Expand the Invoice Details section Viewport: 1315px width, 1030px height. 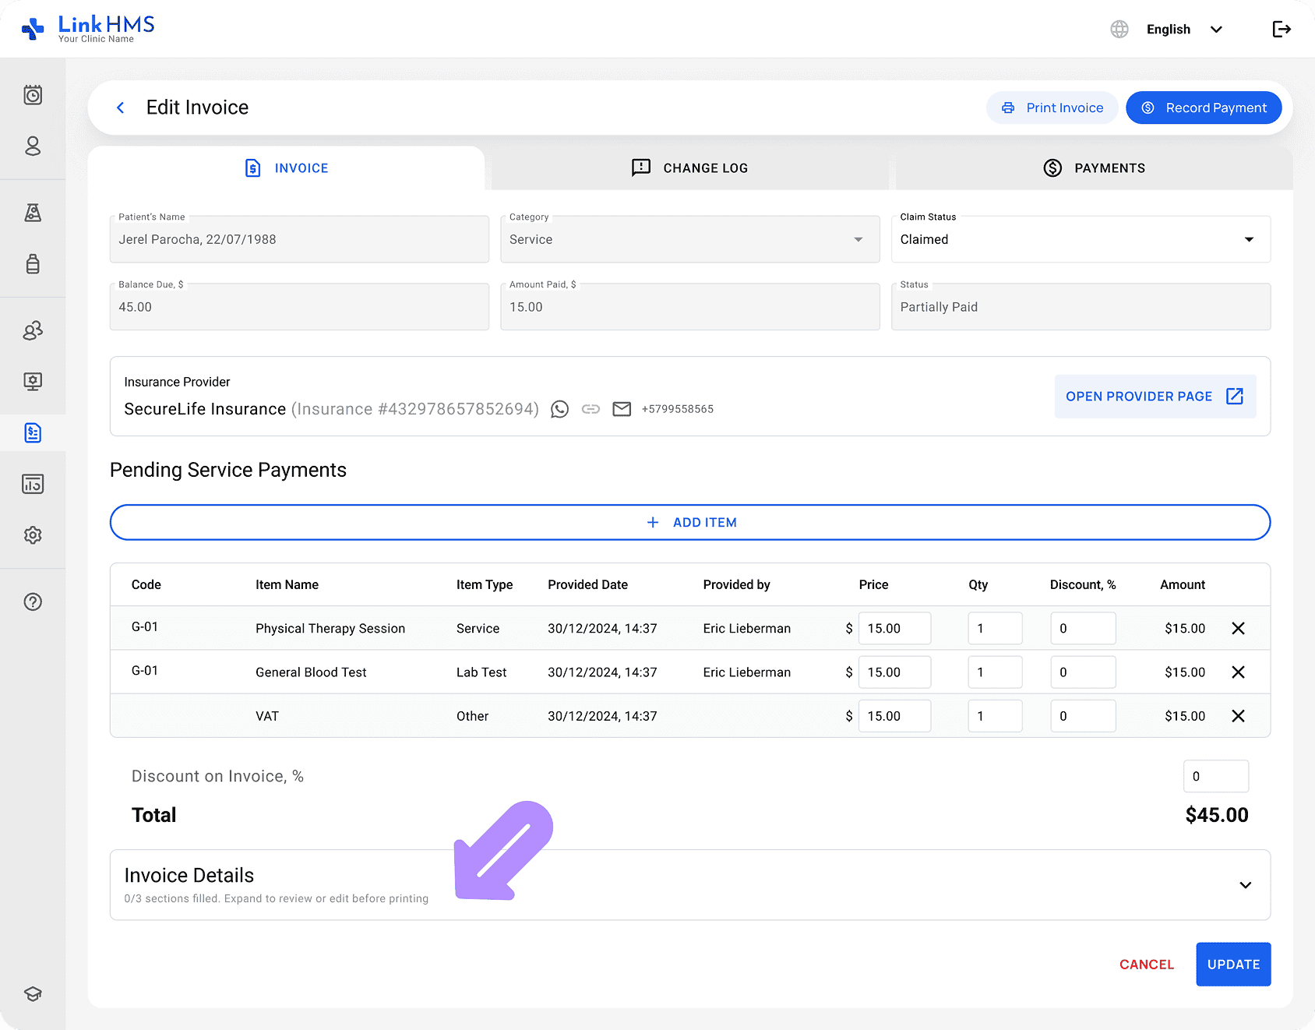point(1245,885)
